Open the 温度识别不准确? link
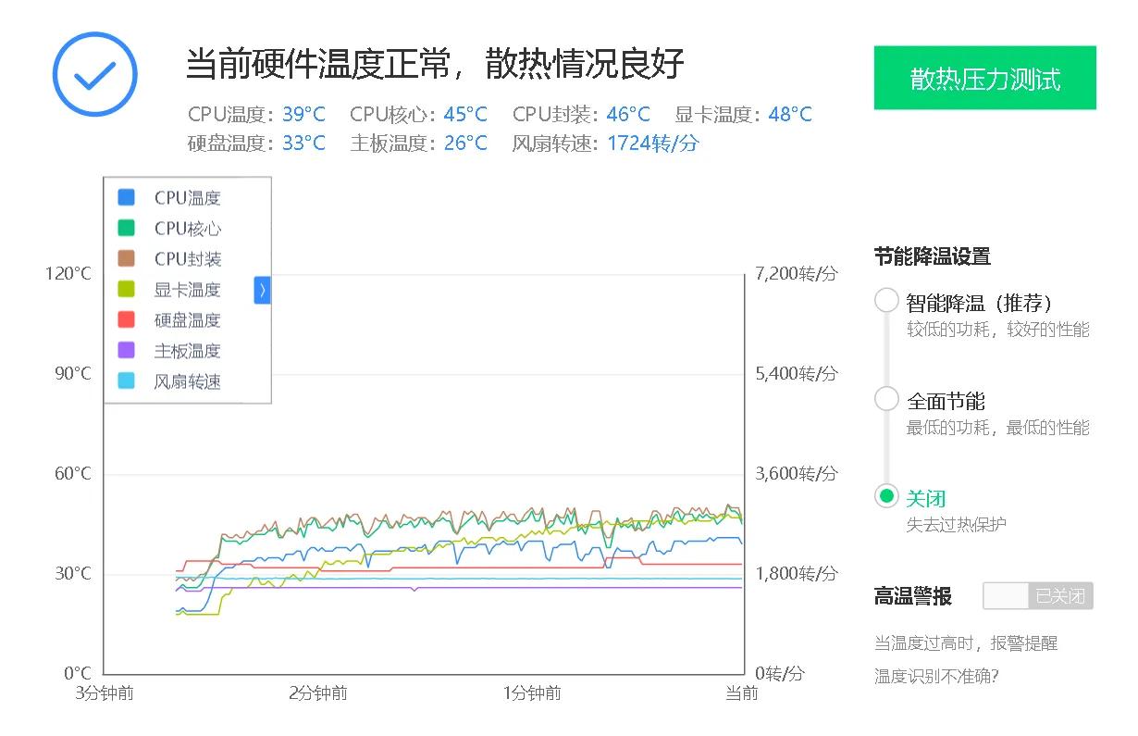 point(934,674)
